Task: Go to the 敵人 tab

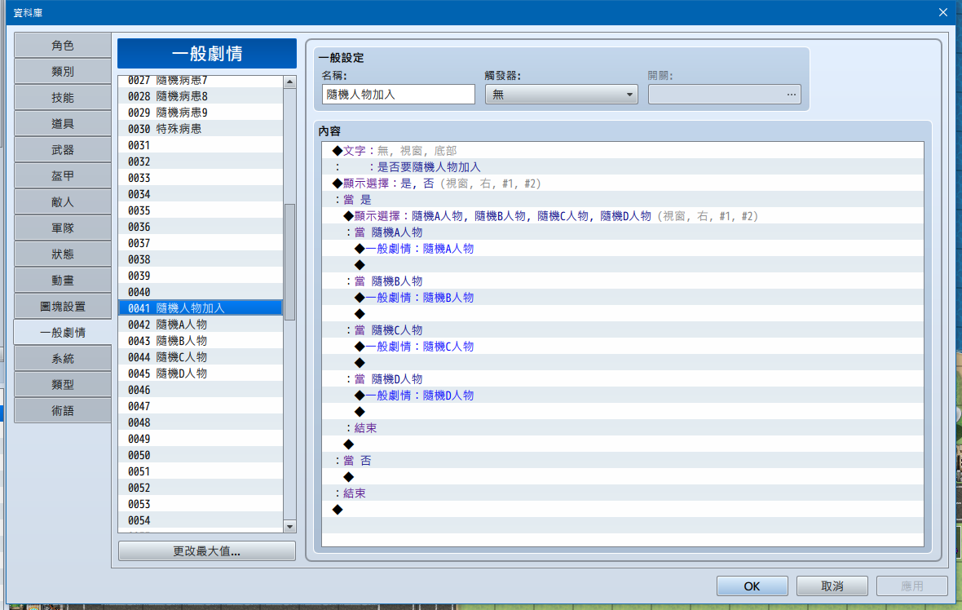Action: 63,202
